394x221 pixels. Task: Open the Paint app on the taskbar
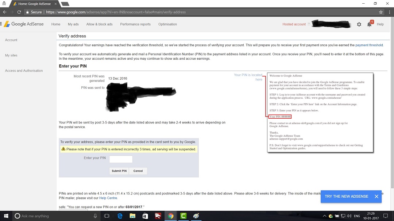point(196,216)
